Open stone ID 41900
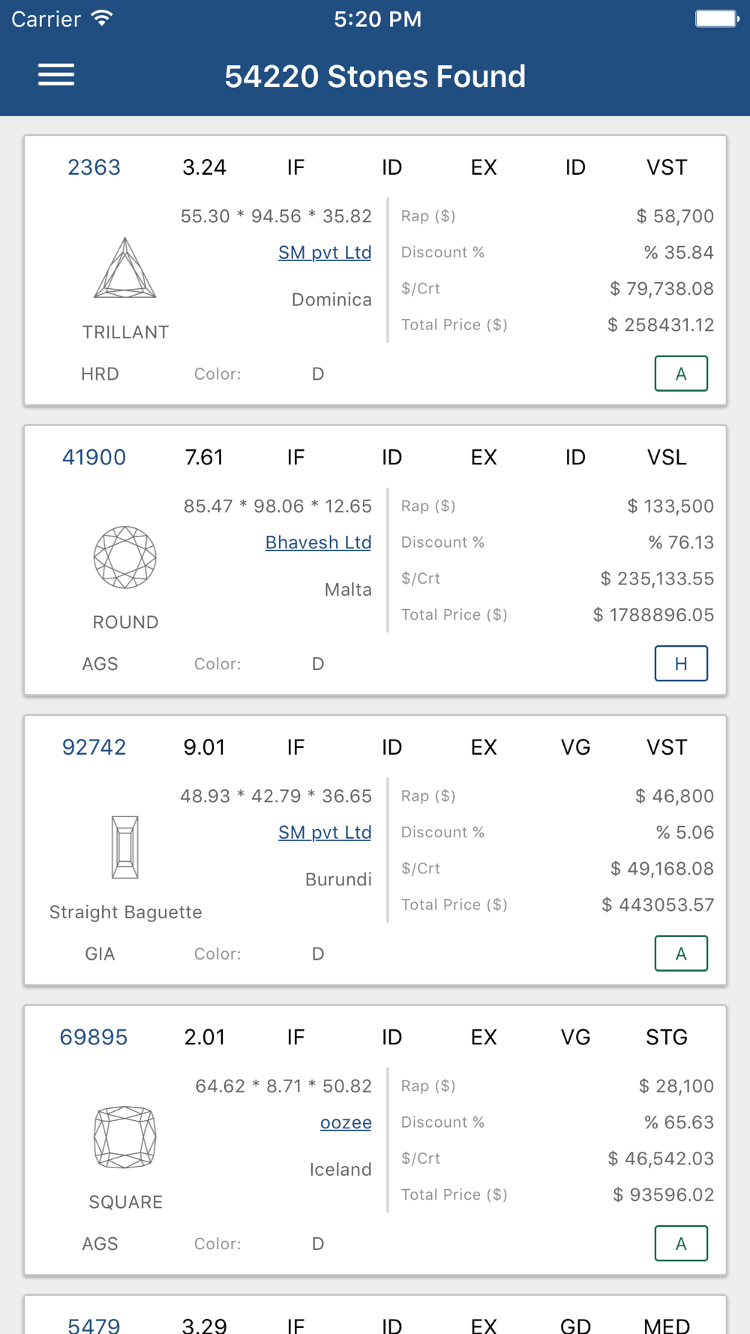The width and height of the screenshot is (750, 1334). coord(94,457)
